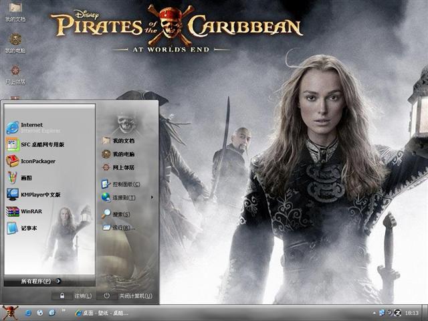Launch 画图 (Paint) from Start menu
Image resolution: width=428 pixels, height=321 pixels.
(x=25, y=178)
